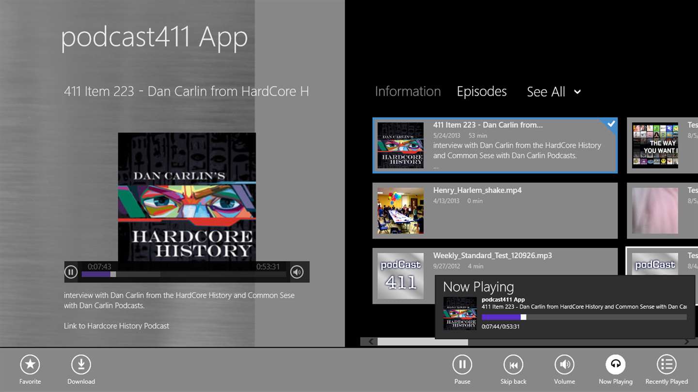
Task: Seek along the main player progress bar
Action: point(184,274)
